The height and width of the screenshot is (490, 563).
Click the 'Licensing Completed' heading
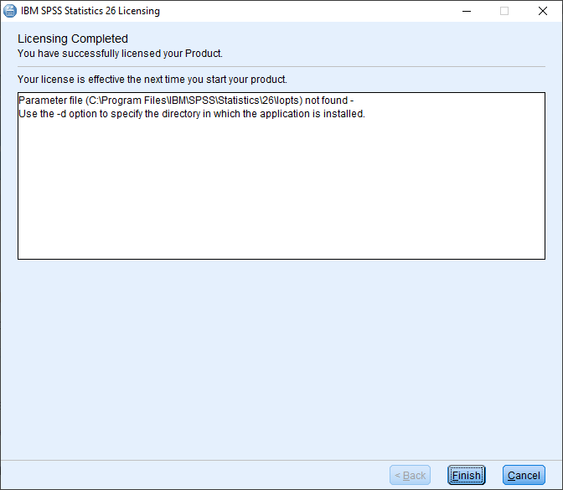[x=73, y=39]
